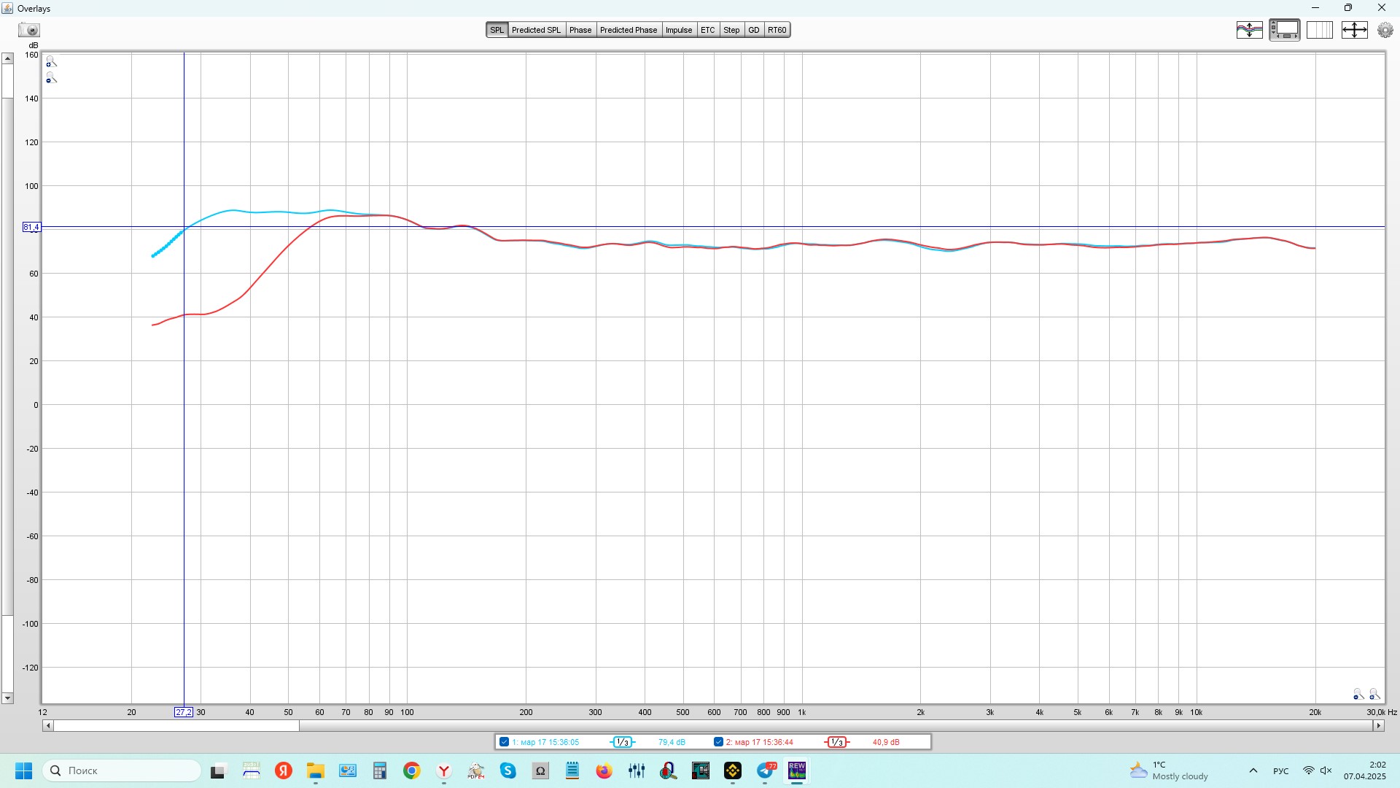Click the red 1/3 smoothing indicator
The height and width of the screenshot is (788, 1400).
pos(836,742)
